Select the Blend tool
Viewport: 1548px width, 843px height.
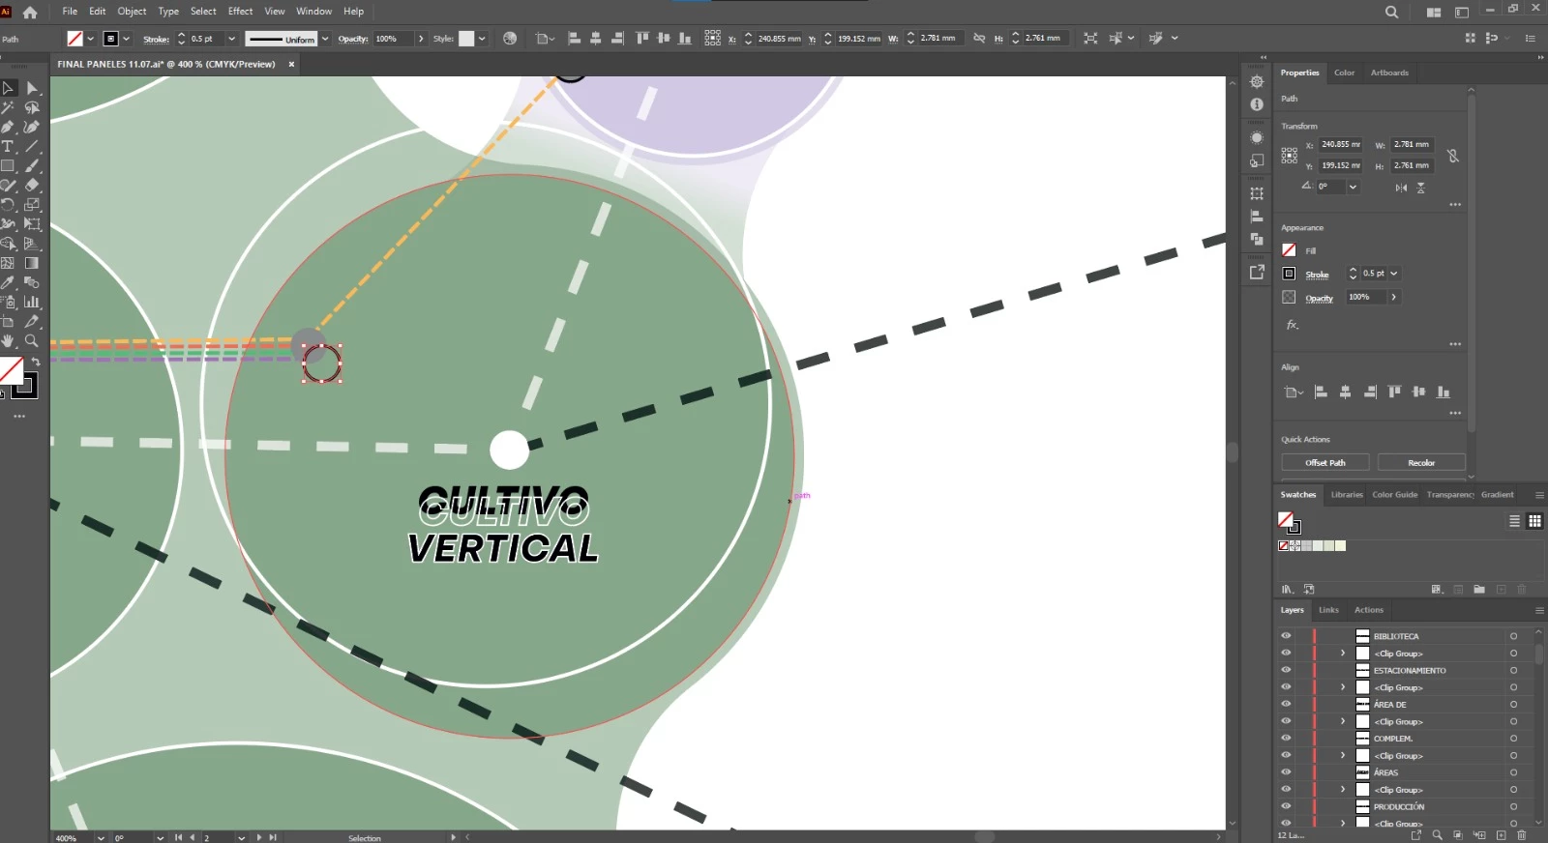click(x=32, y=282)
